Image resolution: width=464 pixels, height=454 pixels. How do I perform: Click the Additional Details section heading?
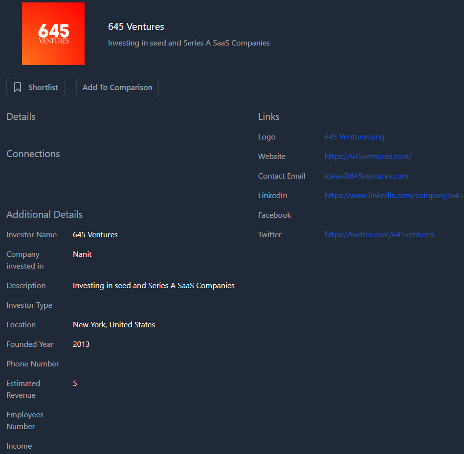pos(44,214)
